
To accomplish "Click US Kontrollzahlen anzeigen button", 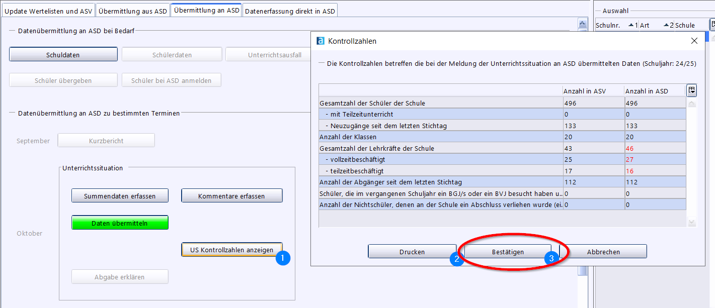I will [231, 250].
